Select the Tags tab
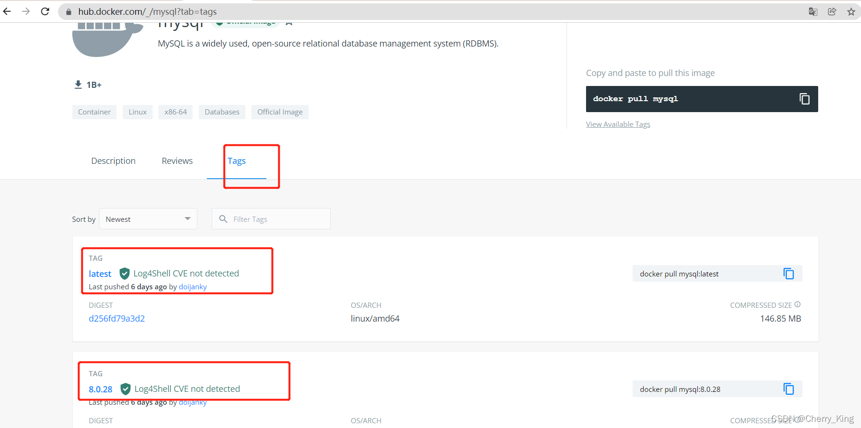861x428 pixels. [236, 161]
